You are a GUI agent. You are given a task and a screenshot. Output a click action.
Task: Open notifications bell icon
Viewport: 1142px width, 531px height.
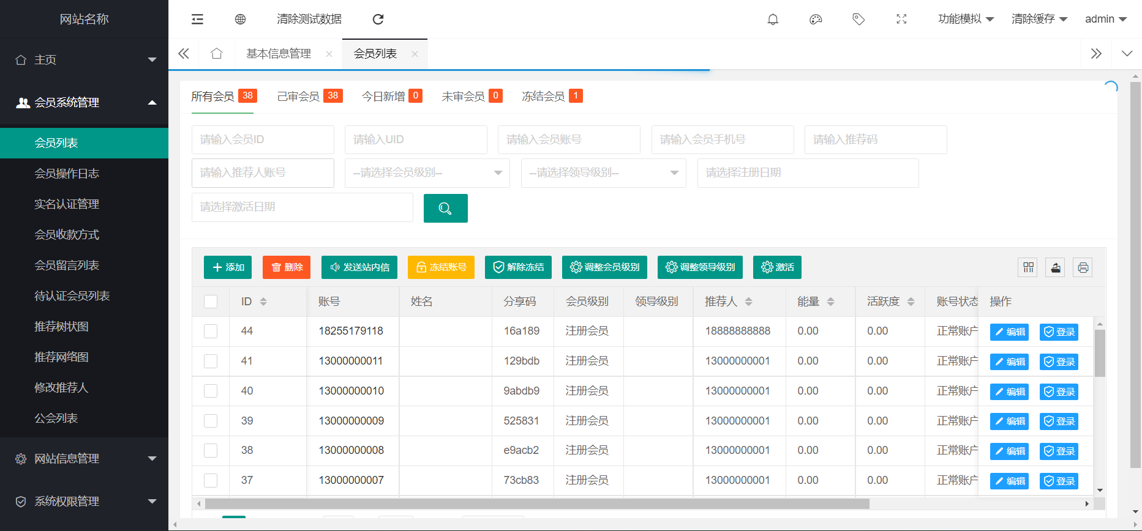773,19
